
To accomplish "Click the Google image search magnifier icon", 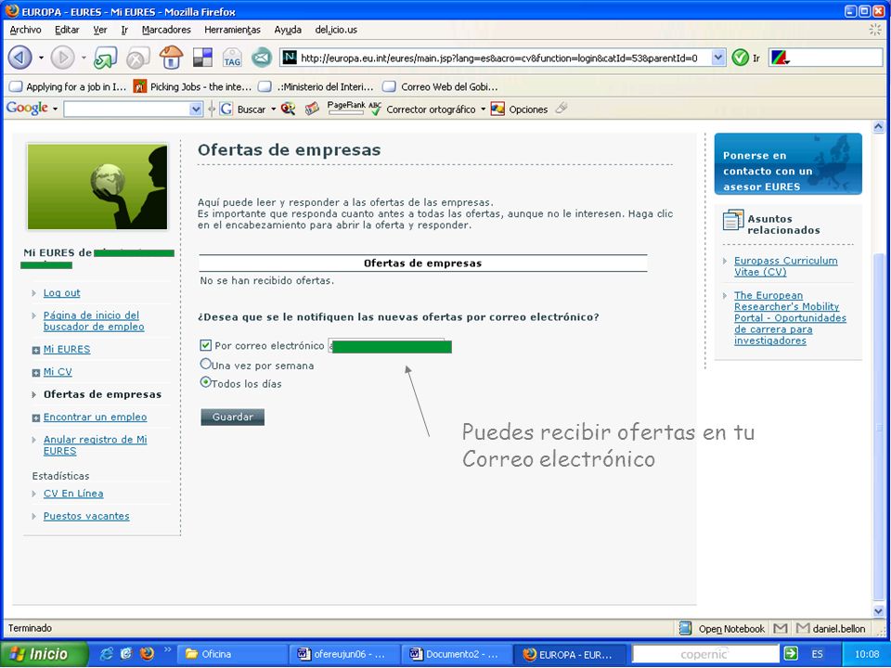I will 288,109.
